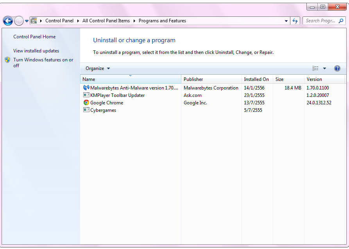Select All Control Panel Items breadcrumb
This screenshot has height=249, width=349.
(106, 21)
